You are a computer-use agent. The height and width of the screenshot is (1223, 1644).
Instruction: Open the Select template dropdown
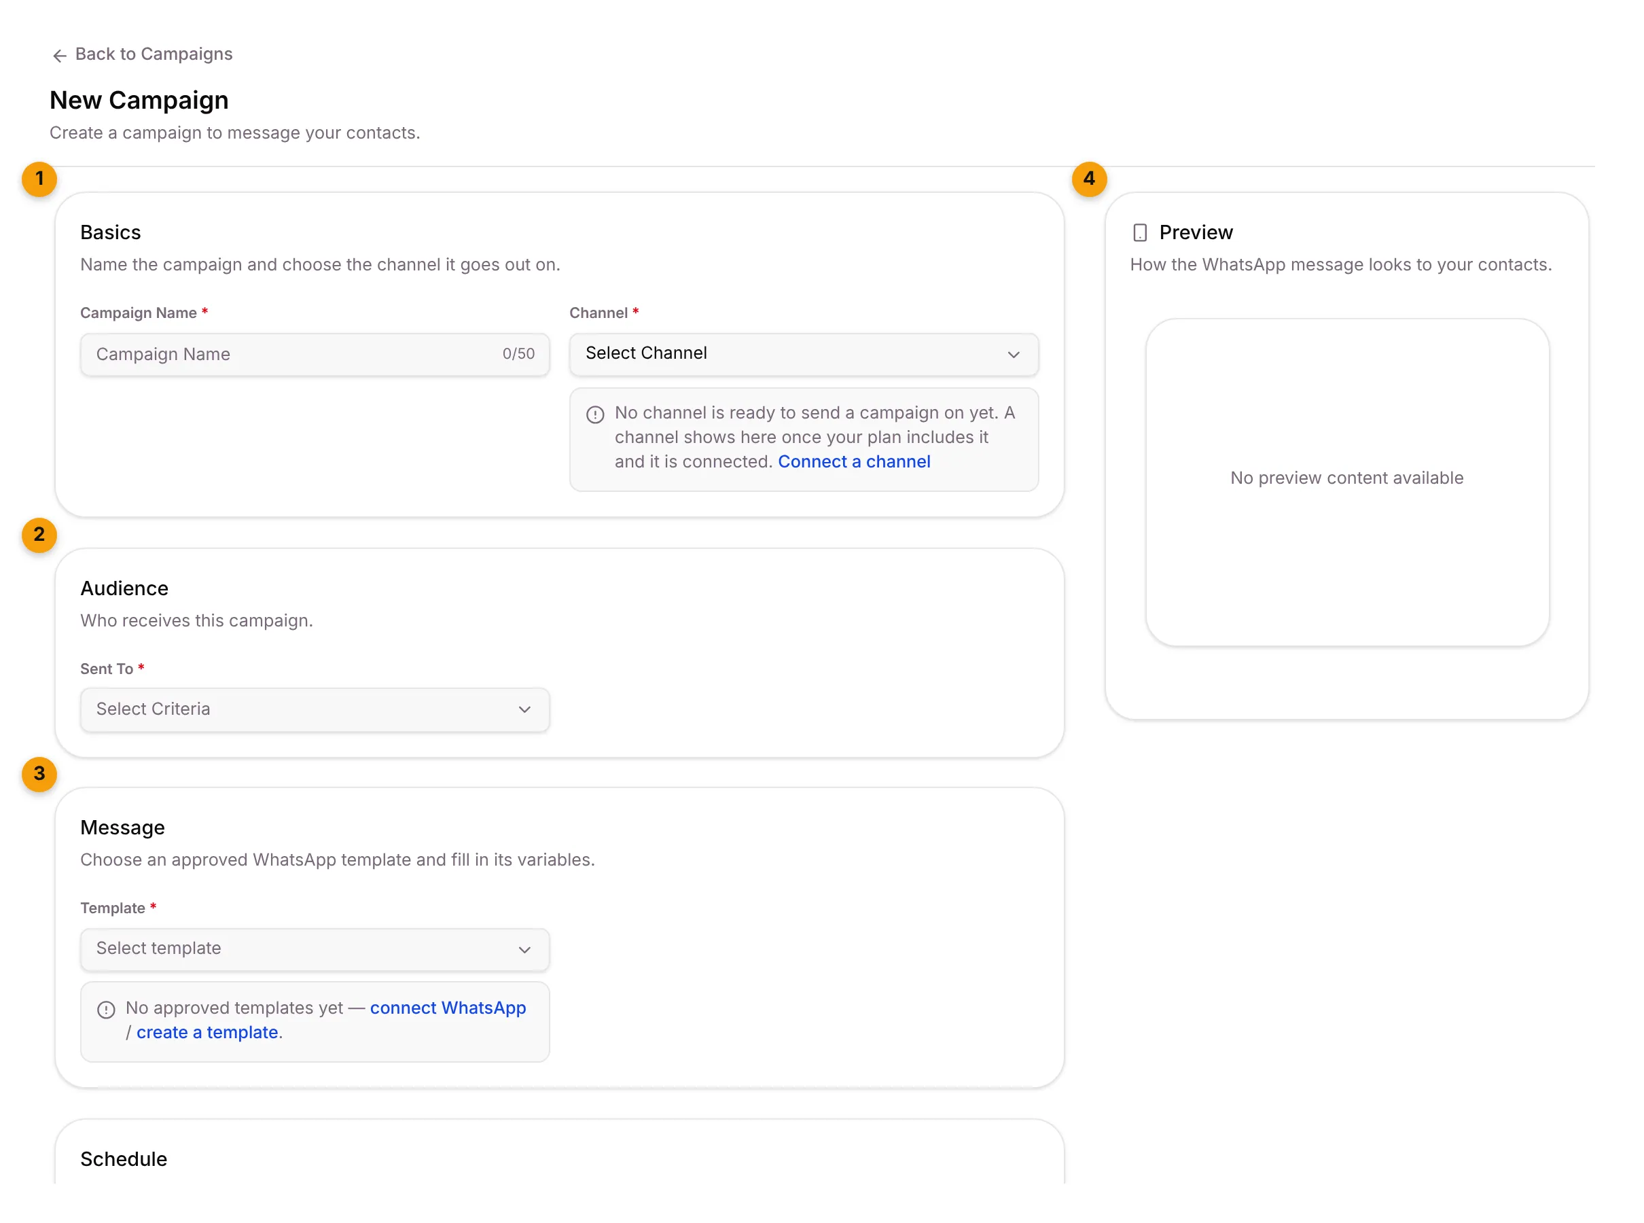pyautogui.click(x=315, y=949)
